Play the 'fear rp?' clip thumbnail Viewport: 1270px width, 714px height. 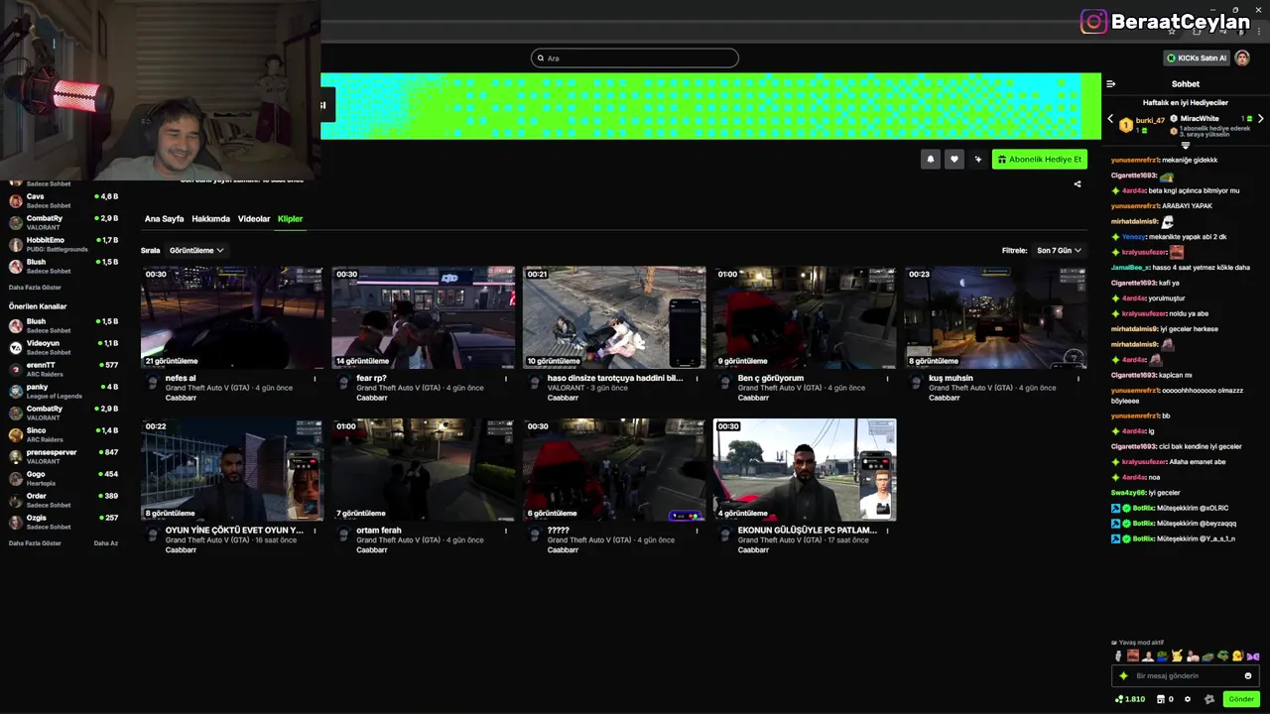tap(424, 317)
